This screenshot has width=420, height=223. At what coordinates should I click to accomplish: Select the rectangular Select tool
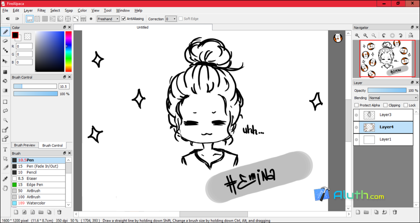(5, 102)
